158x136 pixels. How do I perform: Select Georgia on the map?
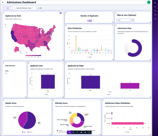pos(45,43)
